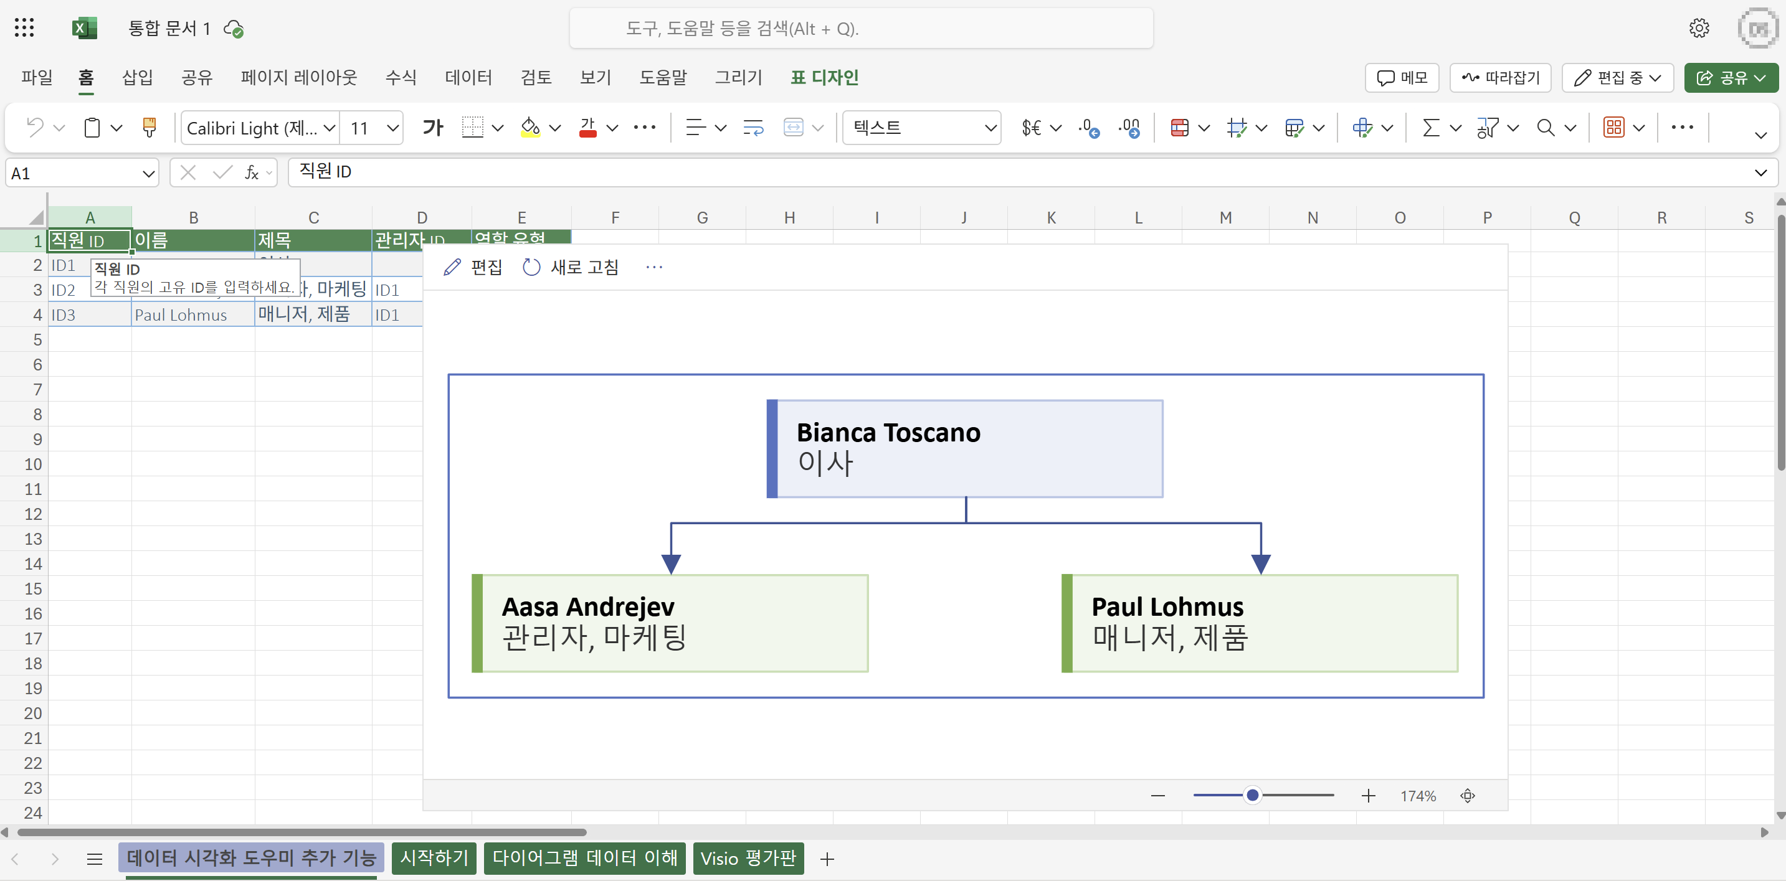
Task: Expand the font color arrow
Action: tap(612, 128)
